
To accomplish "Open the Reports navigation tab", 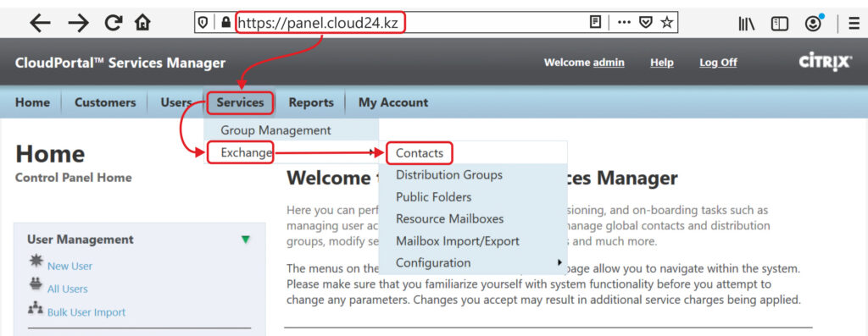I will click(x=311, y=102).
